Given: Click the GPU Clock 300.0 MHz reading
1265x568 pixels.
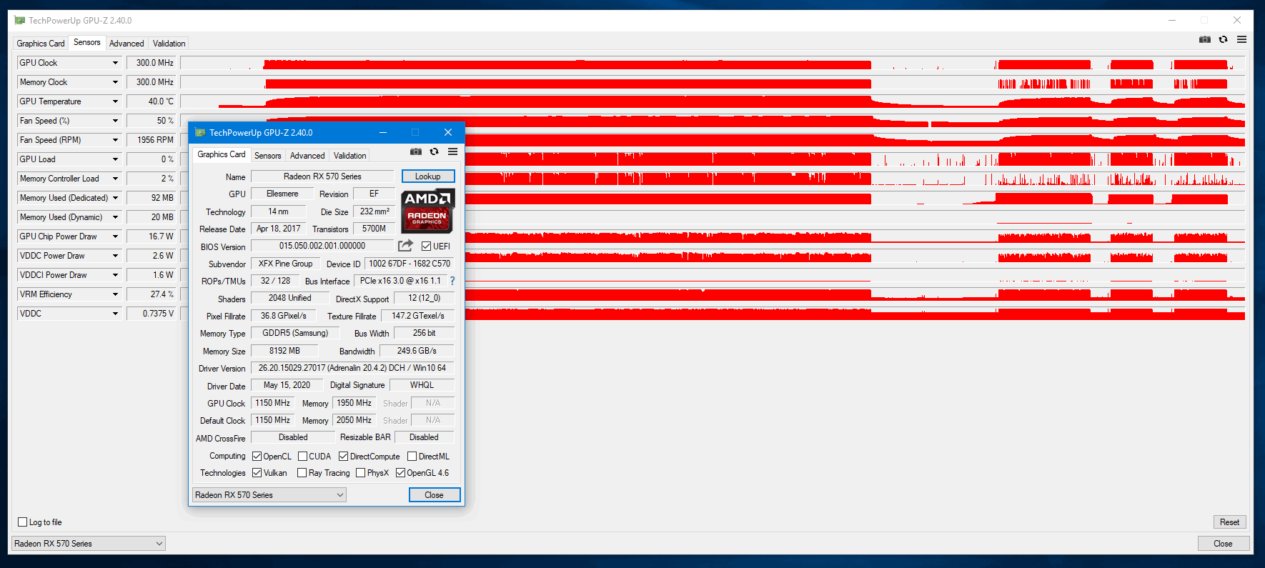Looking at the screenshot, I should click(152, 63).
